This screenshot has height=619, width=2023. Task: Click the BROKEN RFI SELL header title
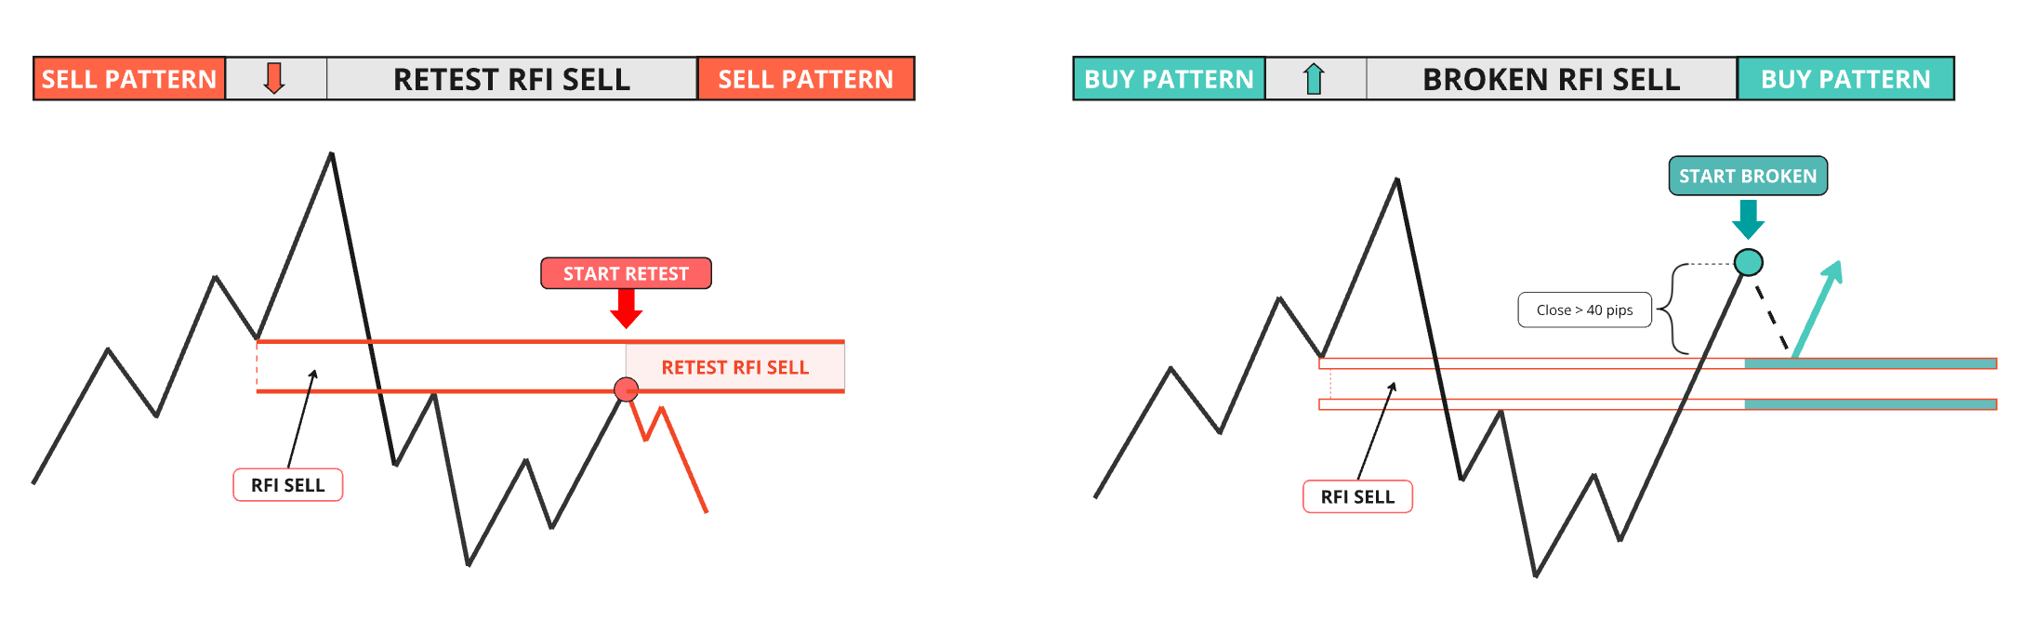(x=1552, y=79)
